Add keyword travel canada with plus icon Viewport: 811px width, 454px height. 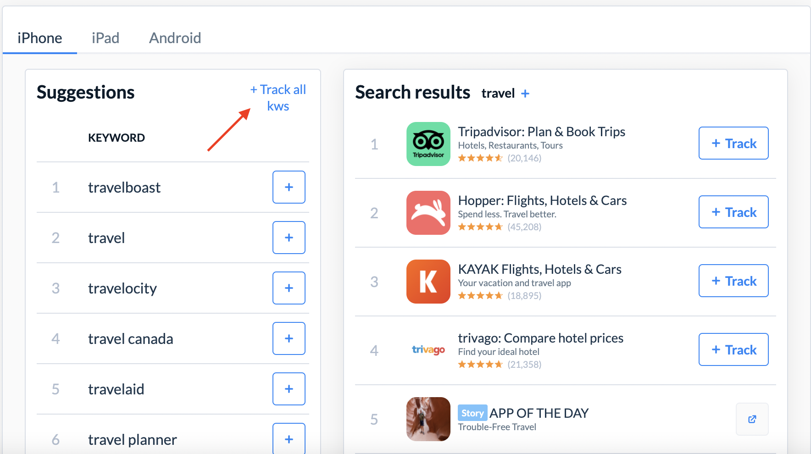click(289, 338)
